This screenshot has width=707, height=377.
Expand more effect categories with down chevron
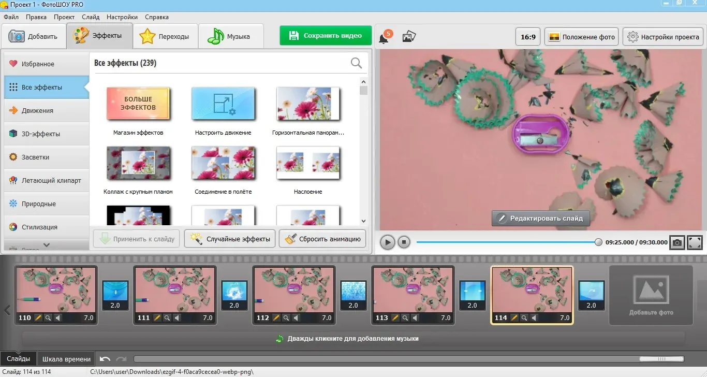point(47,245)
